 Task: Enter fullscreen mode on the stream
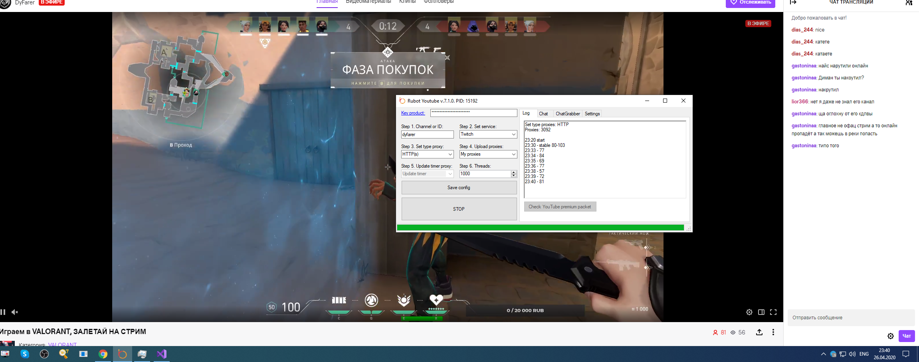tap(773, 312)
